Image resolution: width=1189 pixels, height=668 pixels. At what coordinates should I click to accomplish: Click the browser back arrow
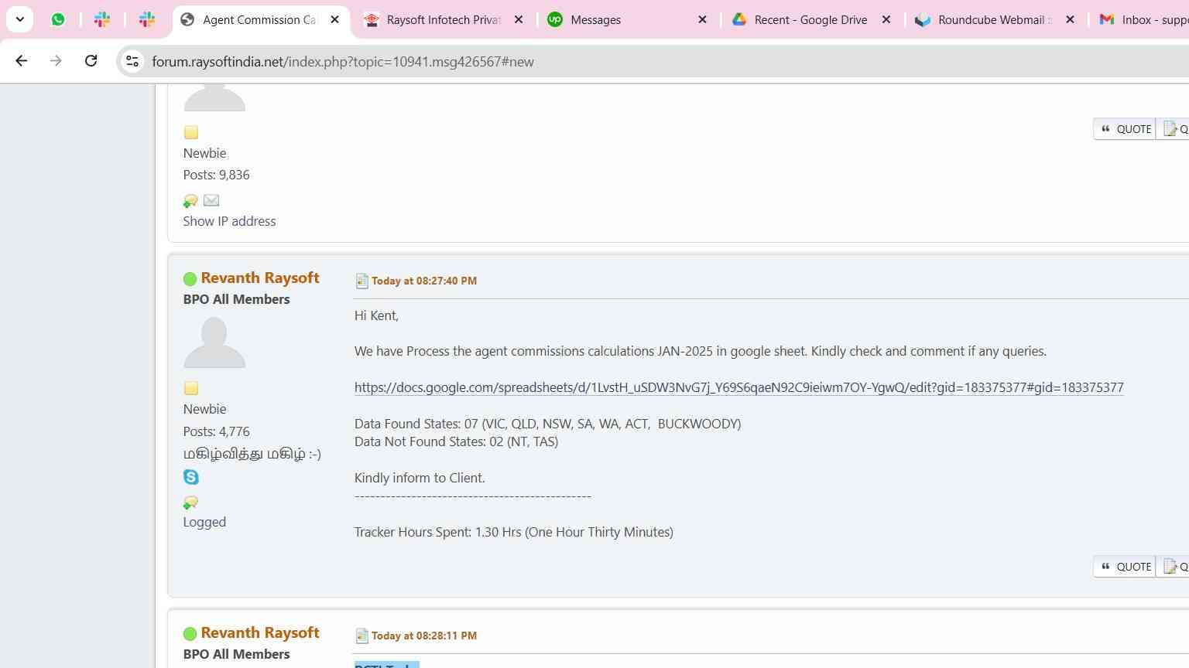pyautogui.click(x=21, y=61)
